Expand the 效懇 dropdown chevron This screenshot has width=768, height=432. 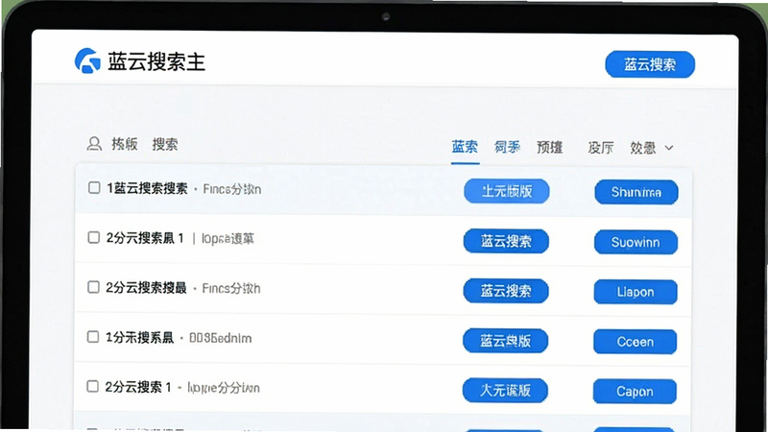(x=669, y=148)
